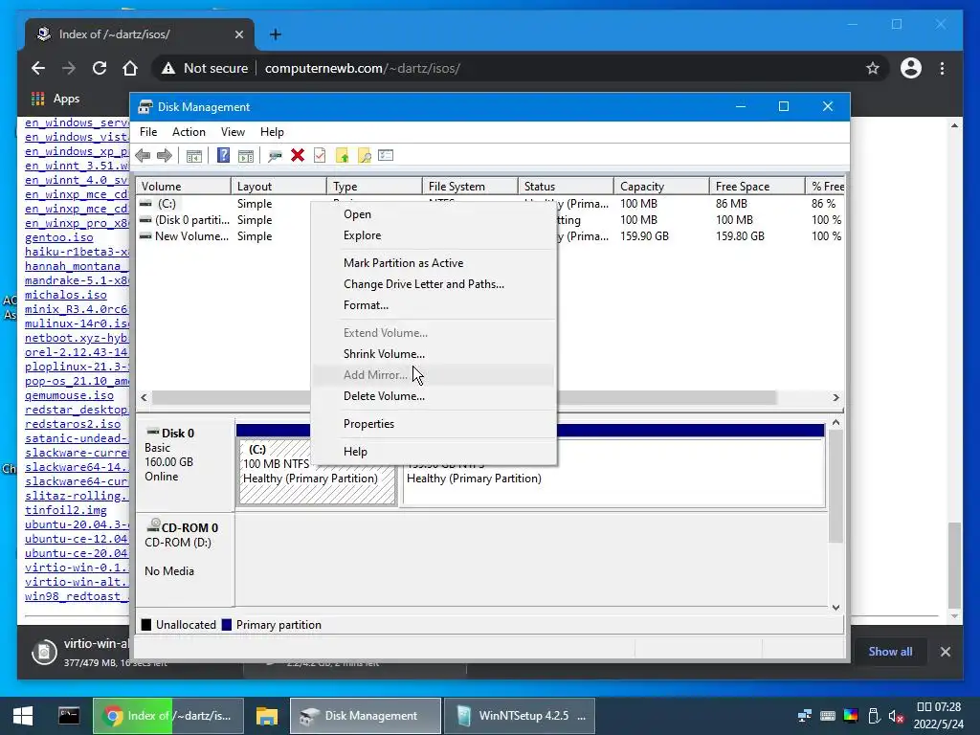Open the File menu in Disk Management

[x=148, y=132]
